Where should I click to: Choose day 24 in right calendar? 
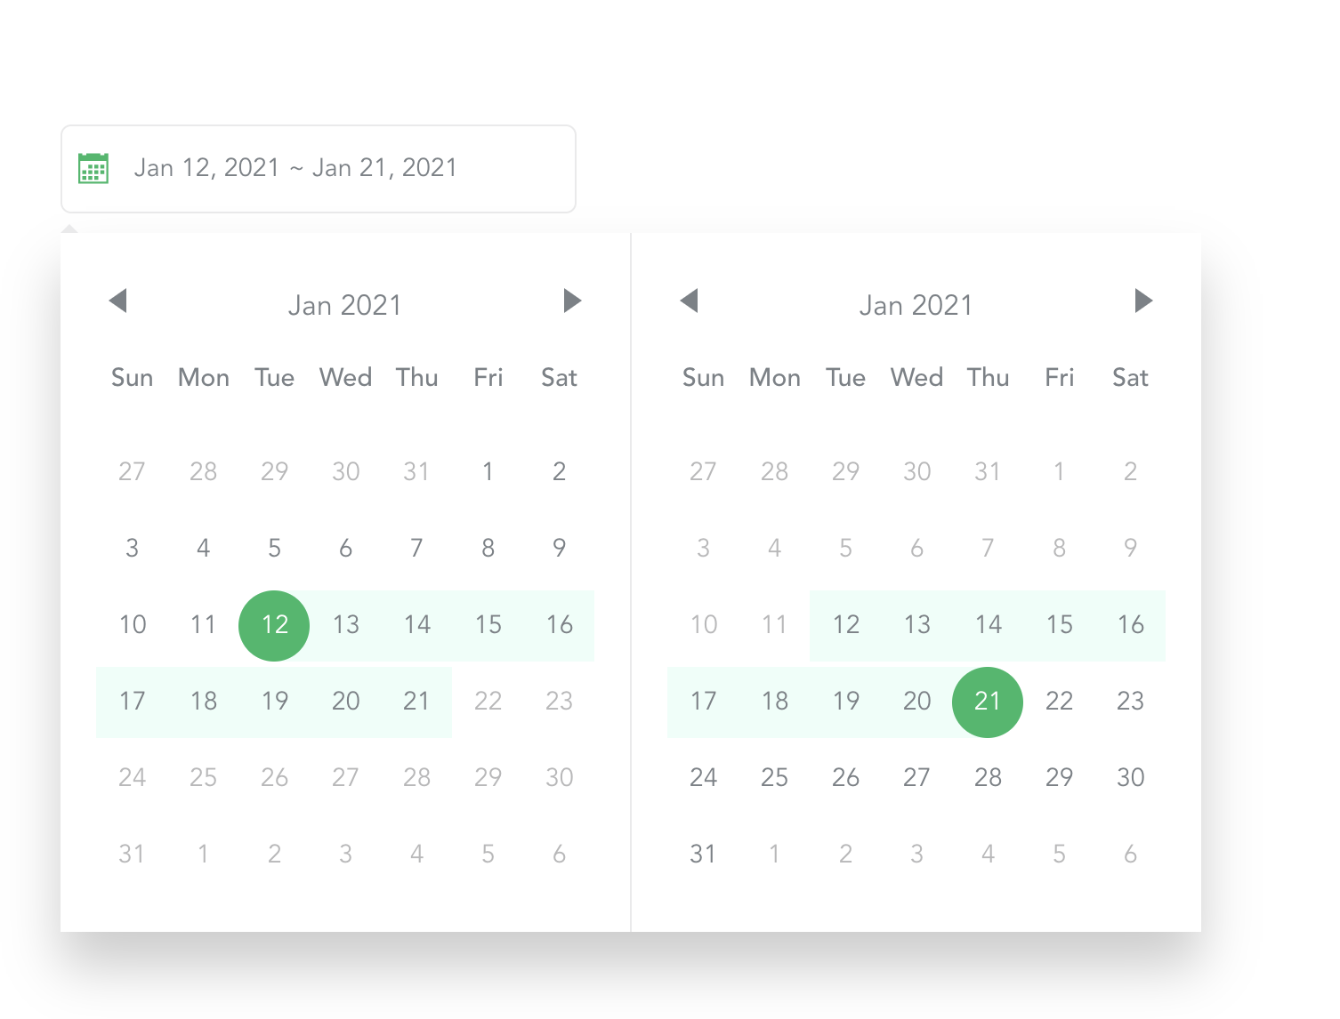[703, 777]
